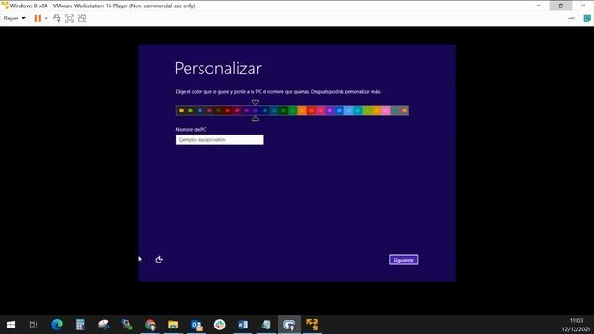Launch Microsoft Edge from the taskbar
This screenshot has height=334, width=594.
point(58,325)
